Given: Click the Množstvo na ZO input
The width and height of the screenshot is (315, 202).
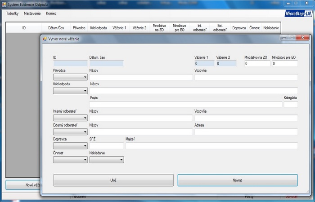Looking at the screenshot, I should pos(257,64).
